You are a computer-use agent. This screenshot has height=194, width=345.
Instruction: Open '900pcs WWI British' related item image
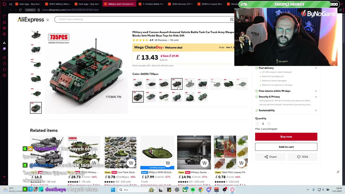[157, 153]
